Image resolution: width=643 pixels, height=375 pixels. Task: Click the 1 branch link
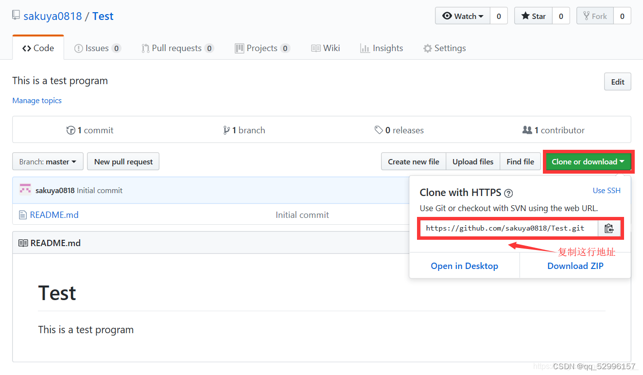pyautogui.click(x=244, y=130)
